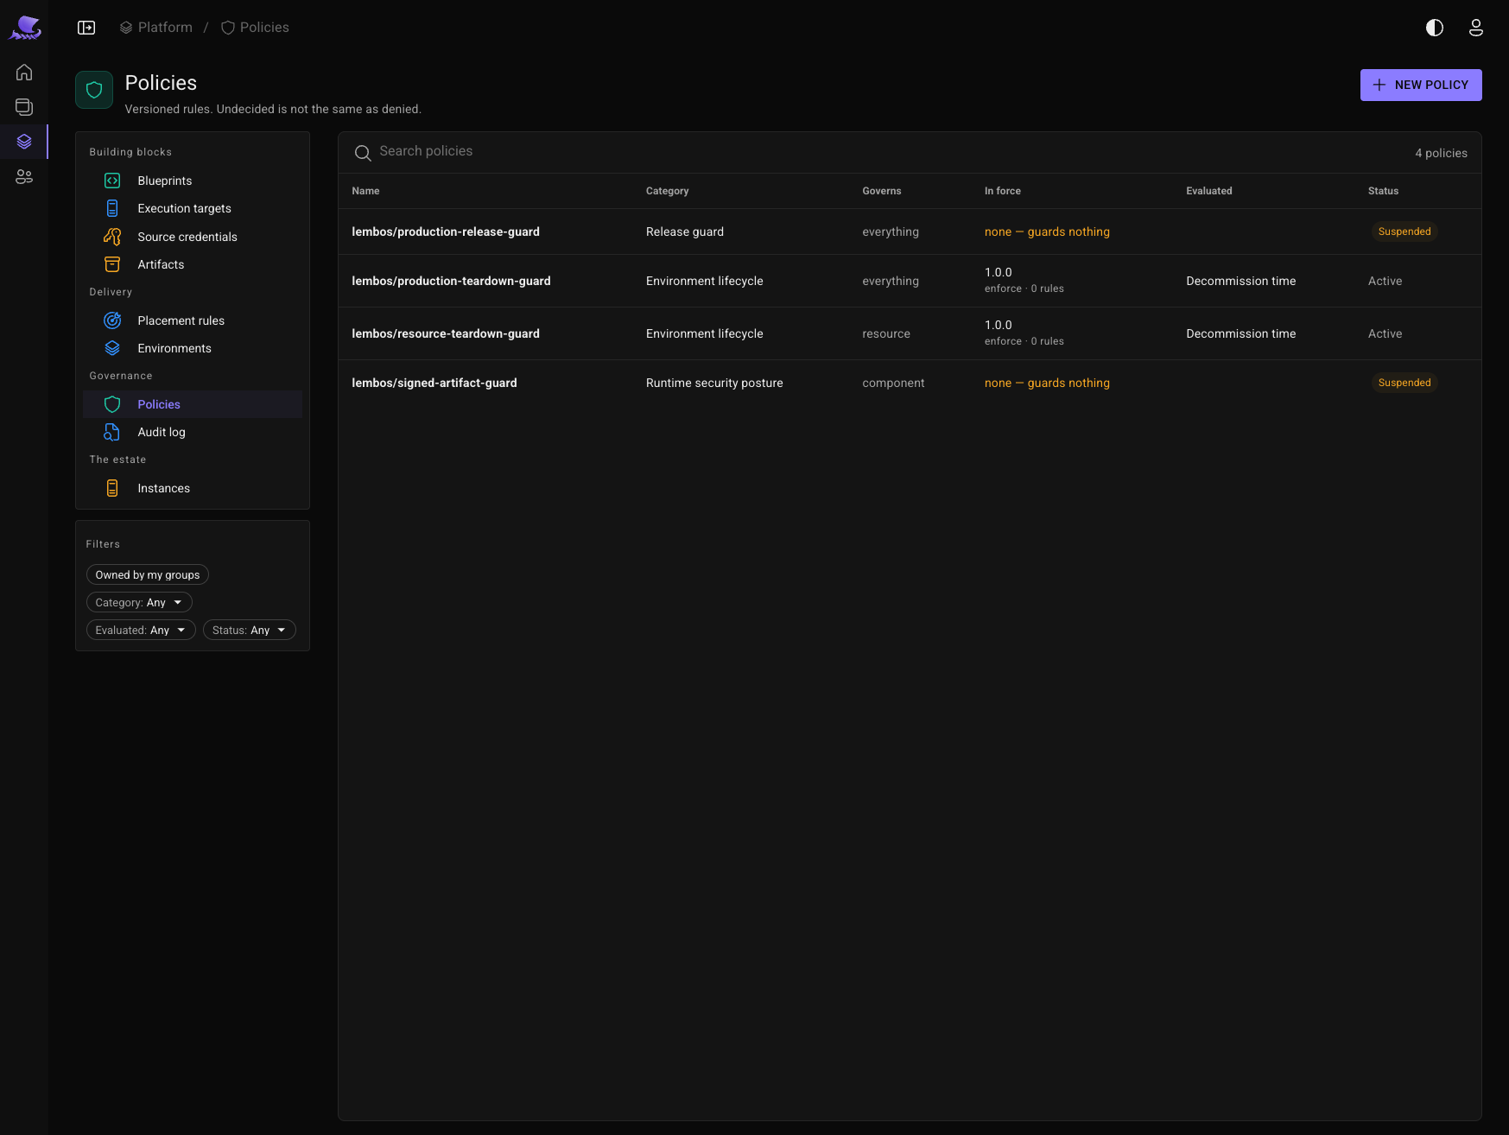The width and height of the screenshot is (1509, 1135).
Task: Open the home icon in left rail
Action: coord(24,73)
